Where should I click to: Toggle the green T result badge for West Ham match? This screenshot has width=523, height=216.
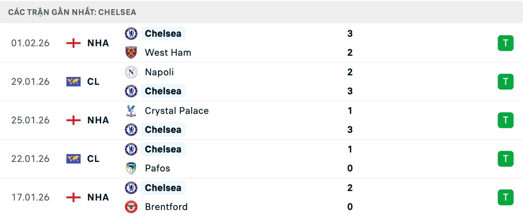click(506, 43)
